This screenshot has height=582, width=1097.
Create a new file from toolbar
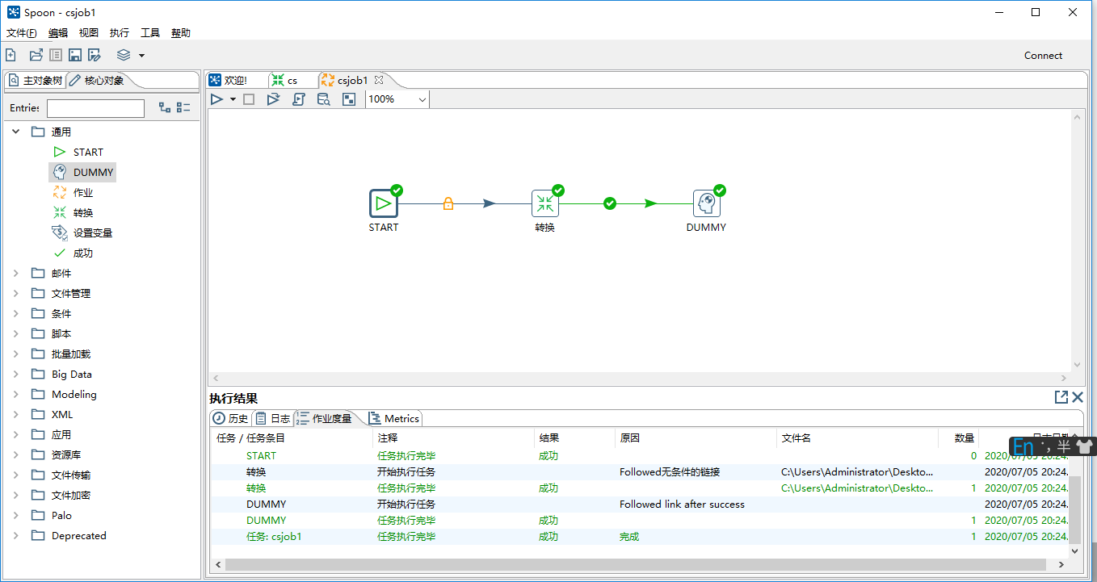(x=11, y=55)
